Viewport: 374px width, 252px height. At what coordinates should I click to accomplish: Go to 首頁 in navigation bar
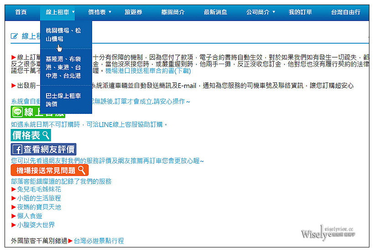(21, 12)
